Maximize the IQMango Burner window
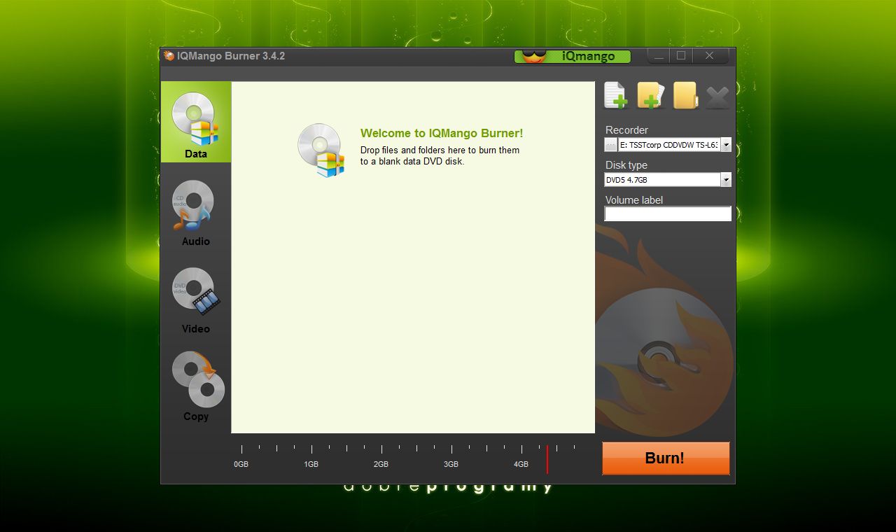Screen dimensions: 896x532 [680, 56]
